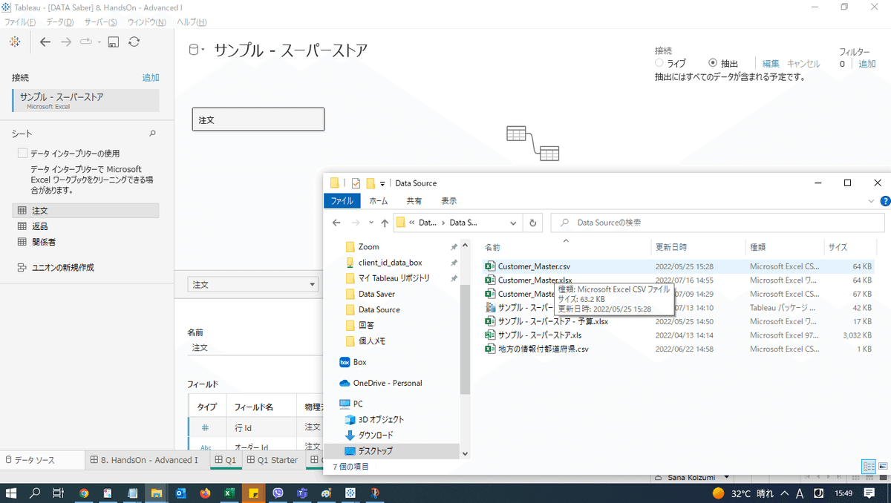Open the redo dropdown arrow in Tableau toolbar
Viewport: 891px width, 503px height.
[99, 42]
